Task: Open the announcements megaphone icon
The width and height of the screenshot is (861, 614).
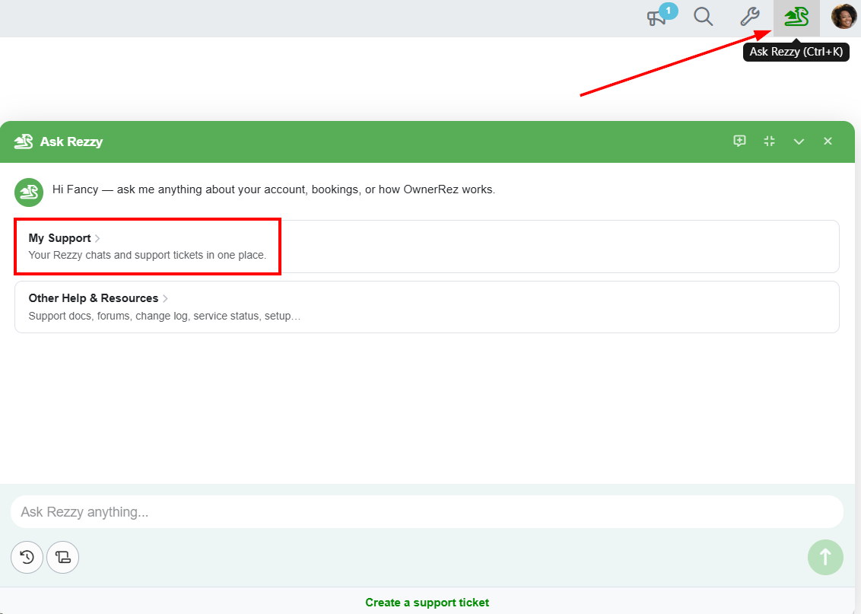Action: tap(656, 18)
